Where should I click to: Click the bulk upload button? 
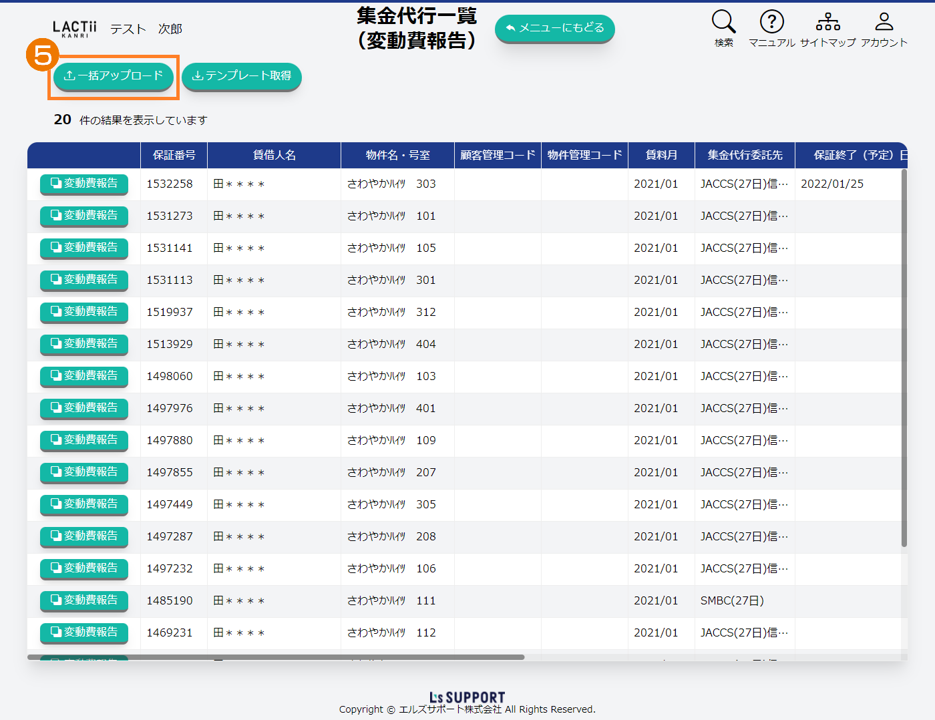coord(114,76)
